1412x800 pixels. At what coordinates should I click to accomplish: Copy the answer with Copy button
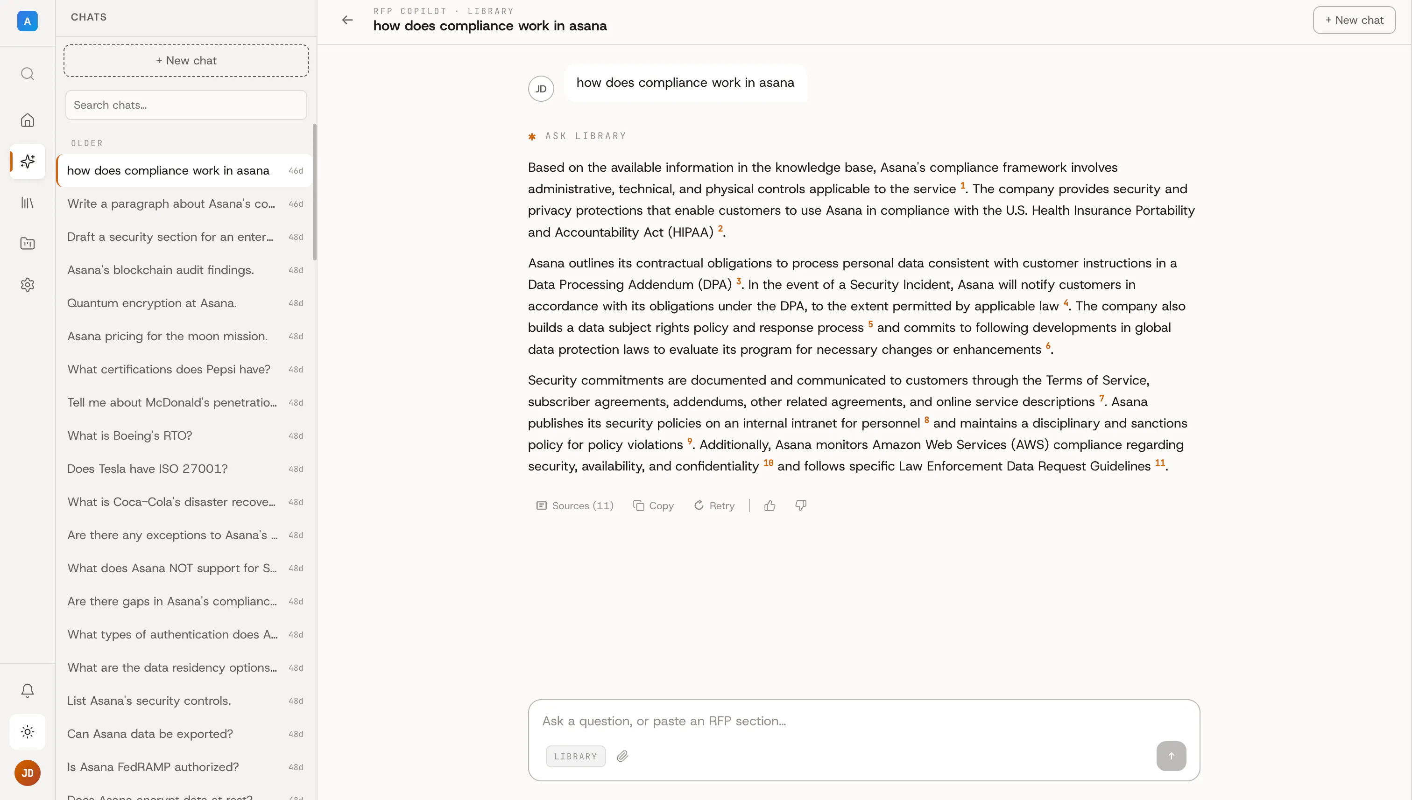point(654,505)
